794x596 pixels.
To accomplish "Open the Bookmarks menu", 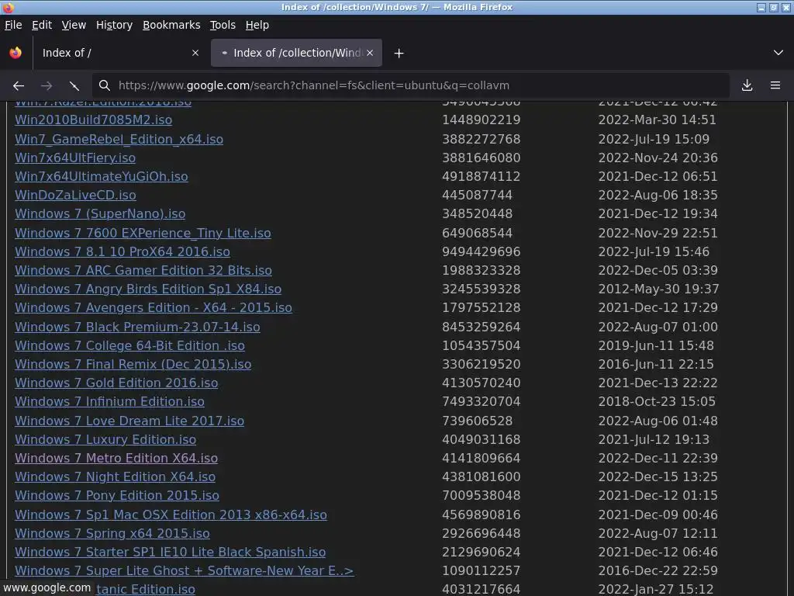I will (x=171, y=25).
